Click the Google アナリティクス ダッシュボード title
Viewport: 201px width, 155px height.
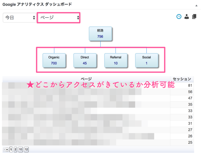[x=37, y=4]
